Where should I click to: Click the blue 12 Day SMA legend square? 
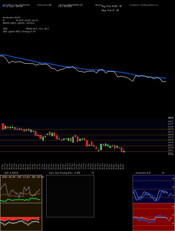pyautogui.click(x=3, y=6)
